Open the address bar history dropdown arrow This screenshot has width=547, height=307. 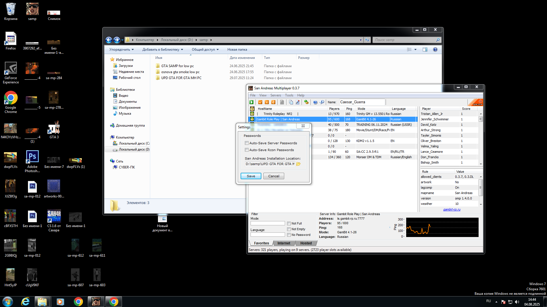pyautogui.click(x=361, y=40)
